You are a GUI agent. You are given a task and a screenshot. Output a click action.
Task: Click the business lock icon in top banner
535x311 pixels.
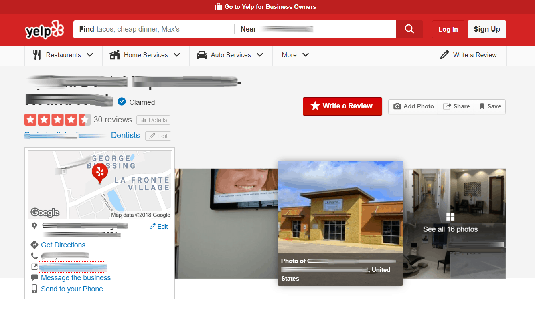tap(219, 6)
